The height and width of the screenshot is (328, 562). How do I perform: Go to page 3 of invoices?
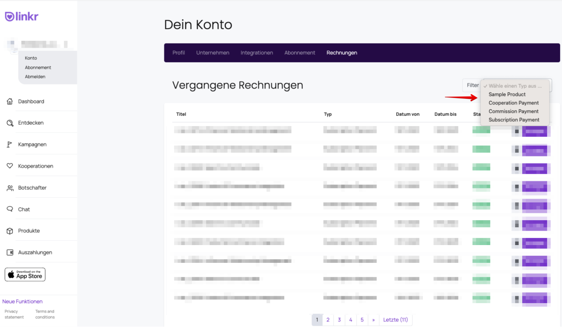(x=339, y=320)
